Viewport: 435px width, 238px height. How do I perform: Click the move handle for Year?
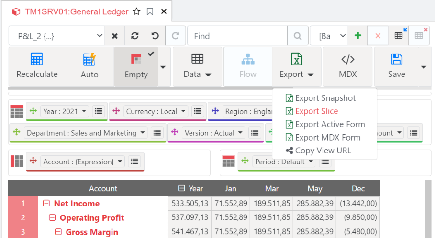coord(33,111)
